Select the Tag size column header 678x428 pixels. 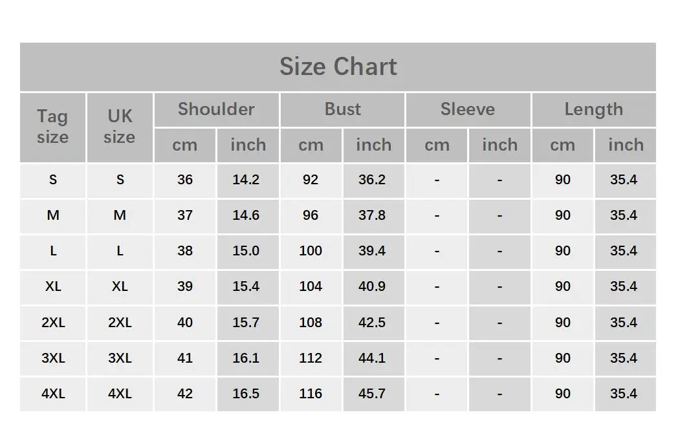[x=53, y=127]
